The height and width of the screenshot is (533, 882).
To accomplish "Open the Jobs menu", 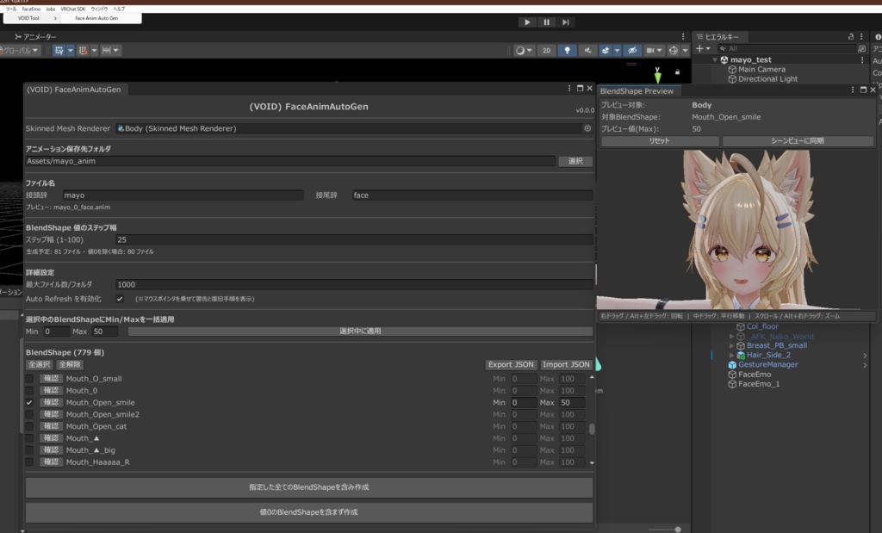I will pyautogui.click(x=51, y=9).
